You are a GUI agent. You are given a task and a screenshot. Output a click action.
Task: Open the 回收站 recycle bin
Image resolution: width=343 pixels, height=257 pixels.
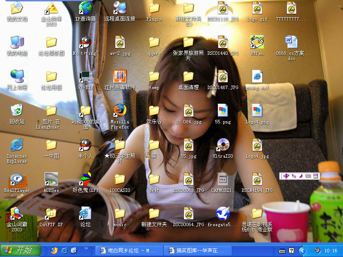click(17, 111)
